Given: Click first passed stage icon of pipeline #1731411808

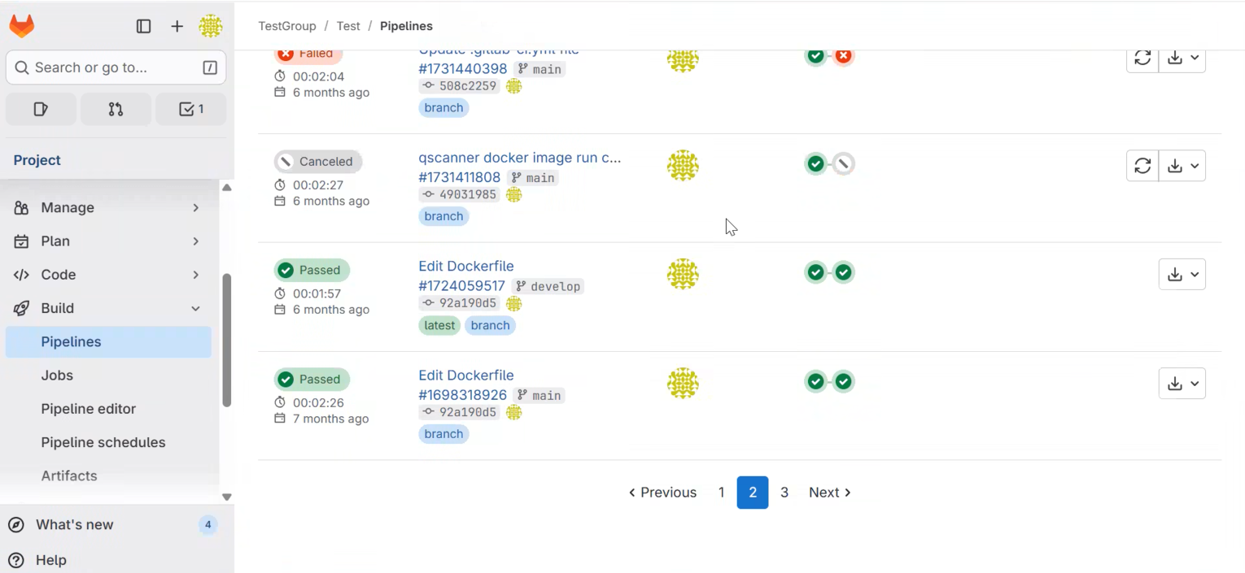Looking at the screenshot, I should (x=815, y=164).
